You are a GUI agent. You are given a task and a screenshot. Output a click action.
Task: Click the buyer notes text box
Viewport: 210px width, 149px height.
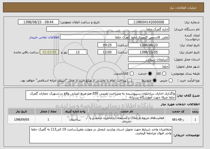101,135
